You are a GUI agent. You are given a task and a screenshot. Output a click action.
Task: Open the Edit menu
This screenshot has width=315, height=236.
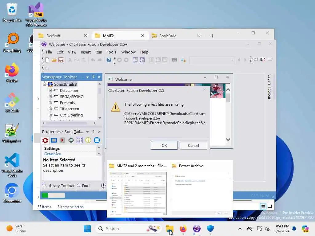point(60,52)
